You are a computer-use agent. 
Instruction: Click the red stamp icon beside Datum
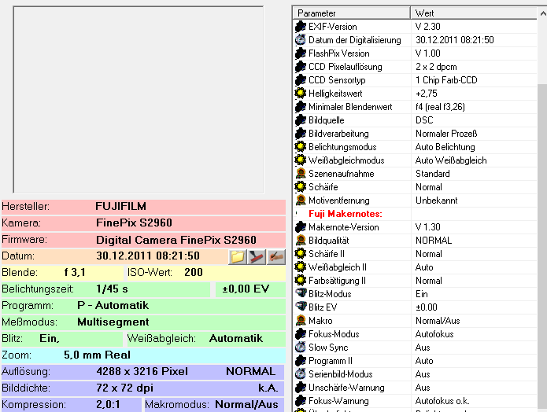click(257, 257)
